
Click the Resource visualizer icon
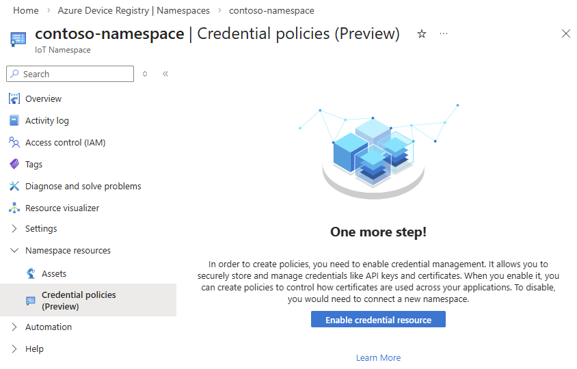pos(14,208)
